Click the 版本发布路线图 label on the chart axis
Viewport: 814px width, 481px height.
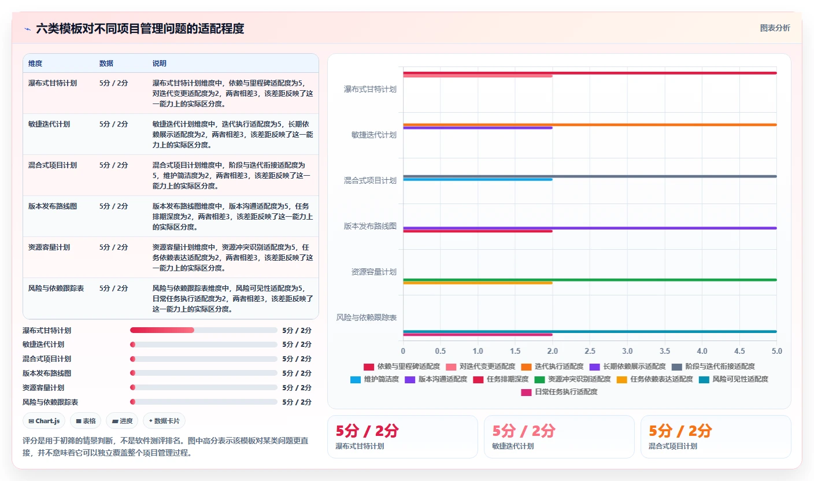(370, 226)
